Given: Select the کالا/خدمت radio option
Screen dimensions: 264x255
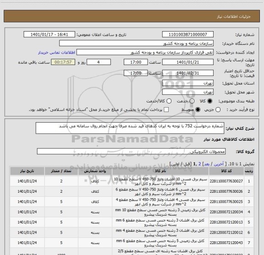Looking at the screenshot, I should tap(169, 101).
